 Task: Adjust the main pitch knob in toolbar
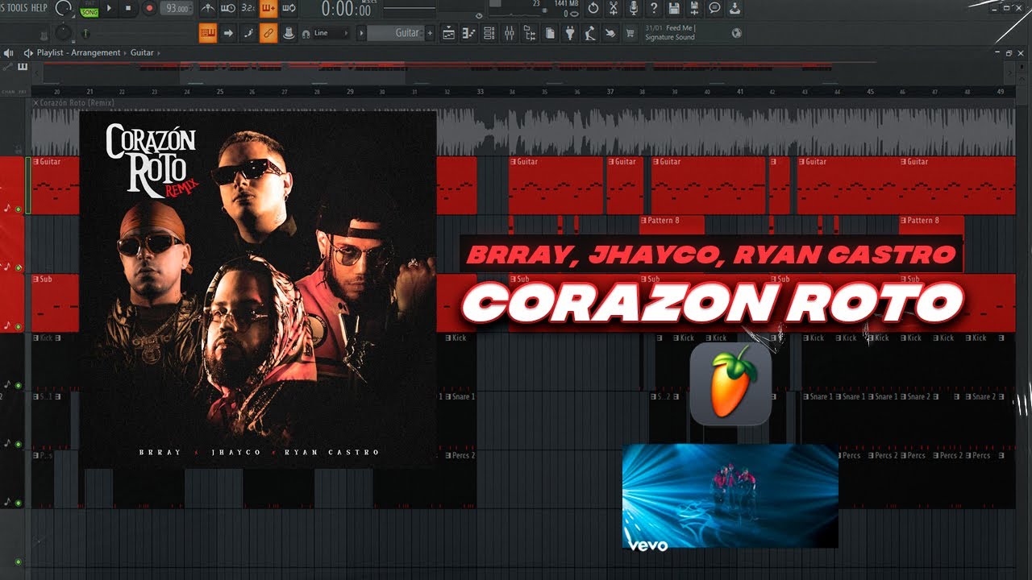click(x=62, y=33)
